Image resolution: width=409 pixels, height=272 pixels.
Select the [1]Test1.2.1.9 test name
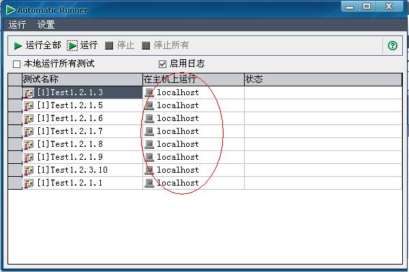click(x=70, y=157)
